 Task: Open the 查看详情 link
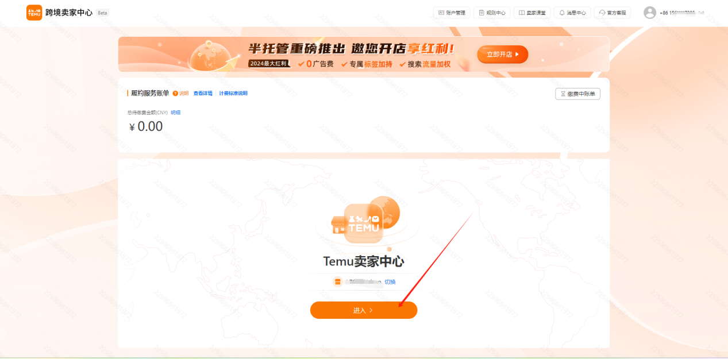[203, 93]
